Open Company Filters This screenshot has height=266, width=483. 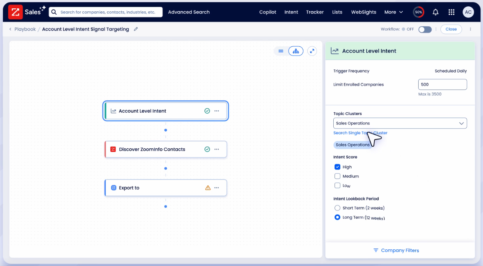click(x=400, y=250)
